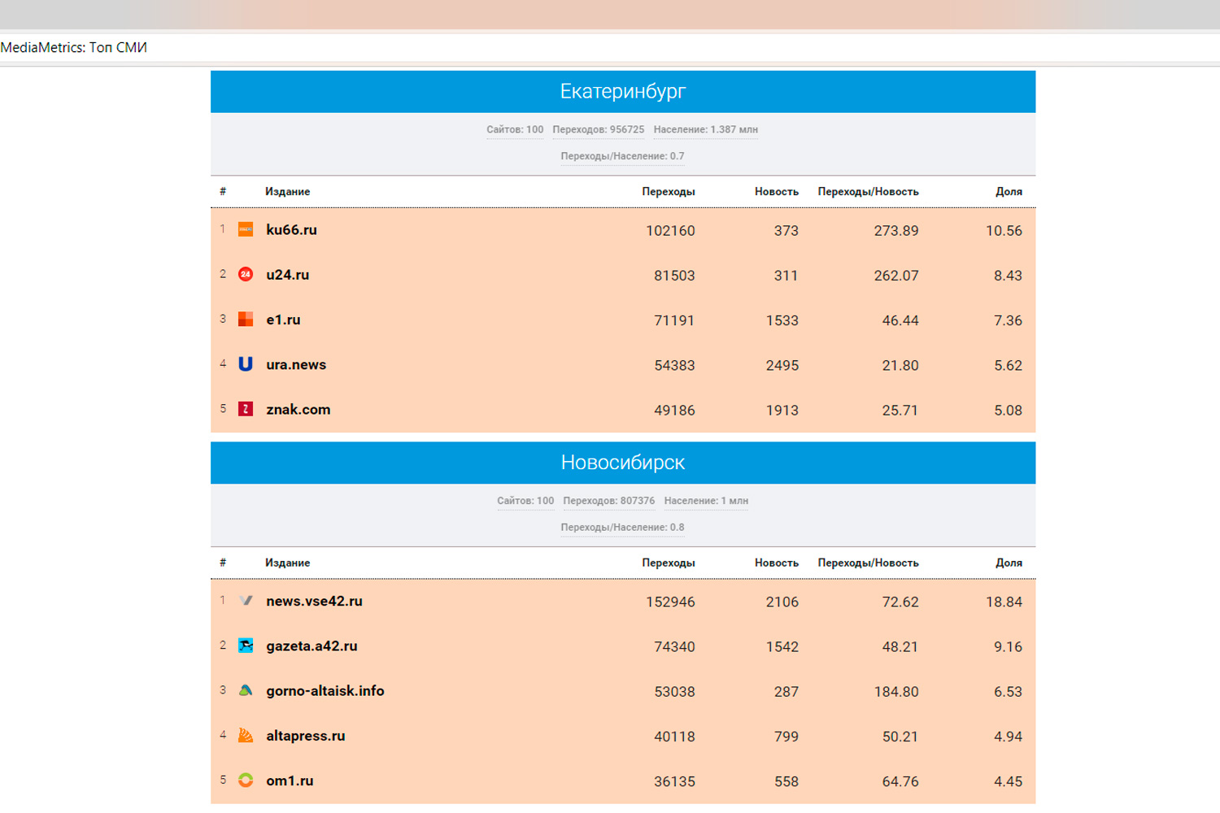Screen dimensions: 1220x813
Task: Click the gazeta.a42.ru favicon
Action: click(246, 646)
